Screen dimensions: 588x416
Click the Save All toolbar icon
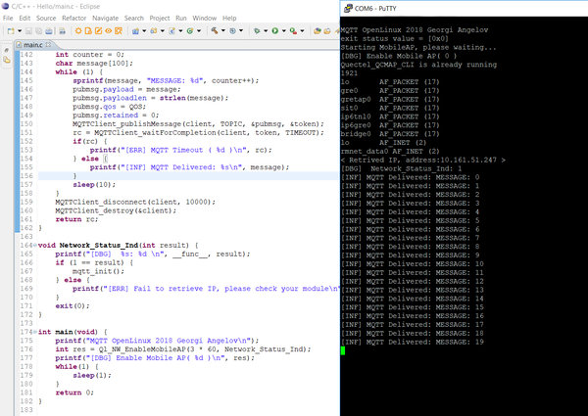(38, 30)
